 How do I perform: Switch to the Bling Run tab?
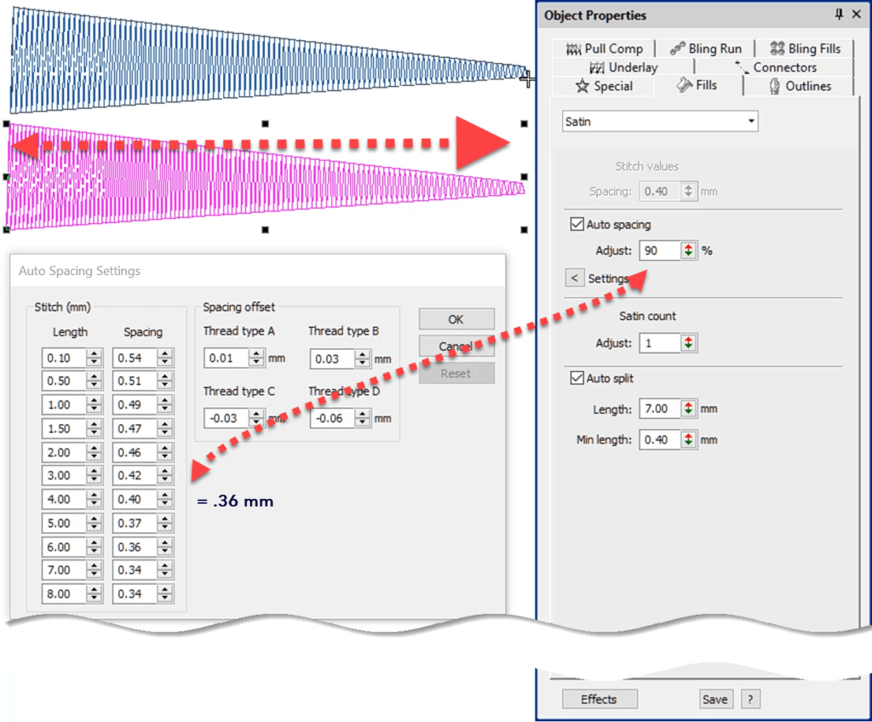tap(706, 49)
